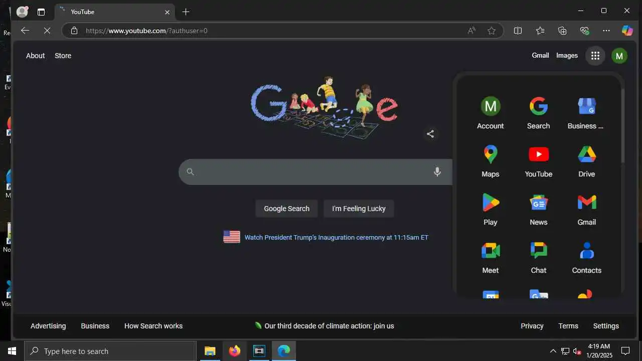Show hidden system tray icons
Screen dimensions: 642x361
[x=553, y=351]
